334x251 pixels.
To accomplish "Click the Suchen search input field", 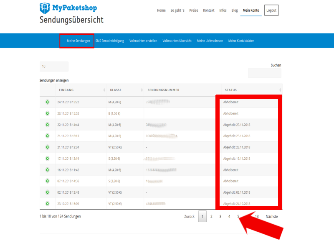I will (x=264, y=73).
